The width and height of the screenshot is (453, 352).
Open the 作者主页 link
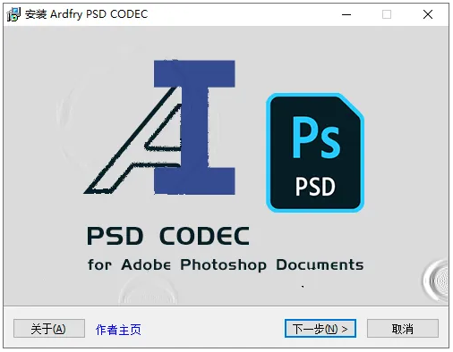coord(118,330)
